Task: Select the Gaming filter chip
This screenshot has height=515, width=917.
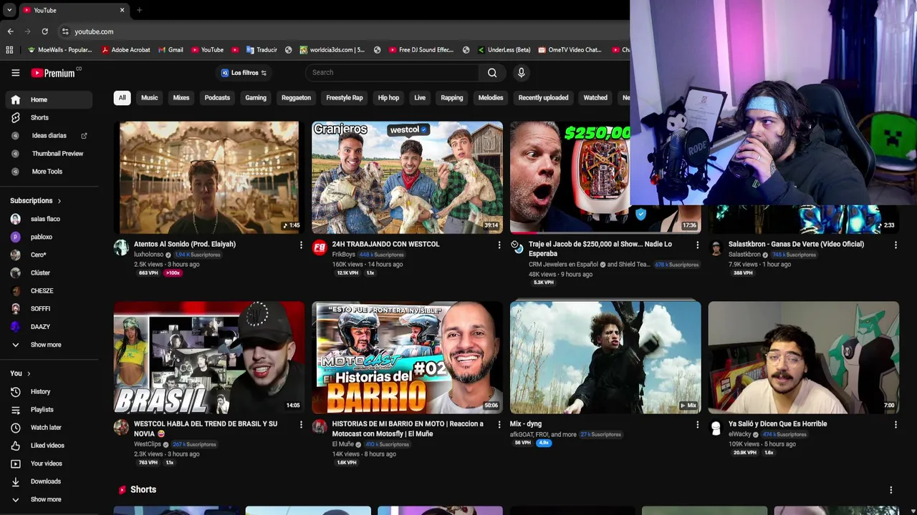Action: pos(256,97)
